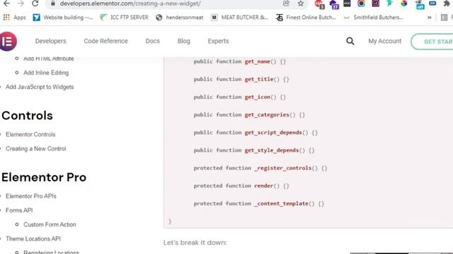Screen dimensions: 453x254
Task: Click the padlock site info icon
Action: point(53,4)
